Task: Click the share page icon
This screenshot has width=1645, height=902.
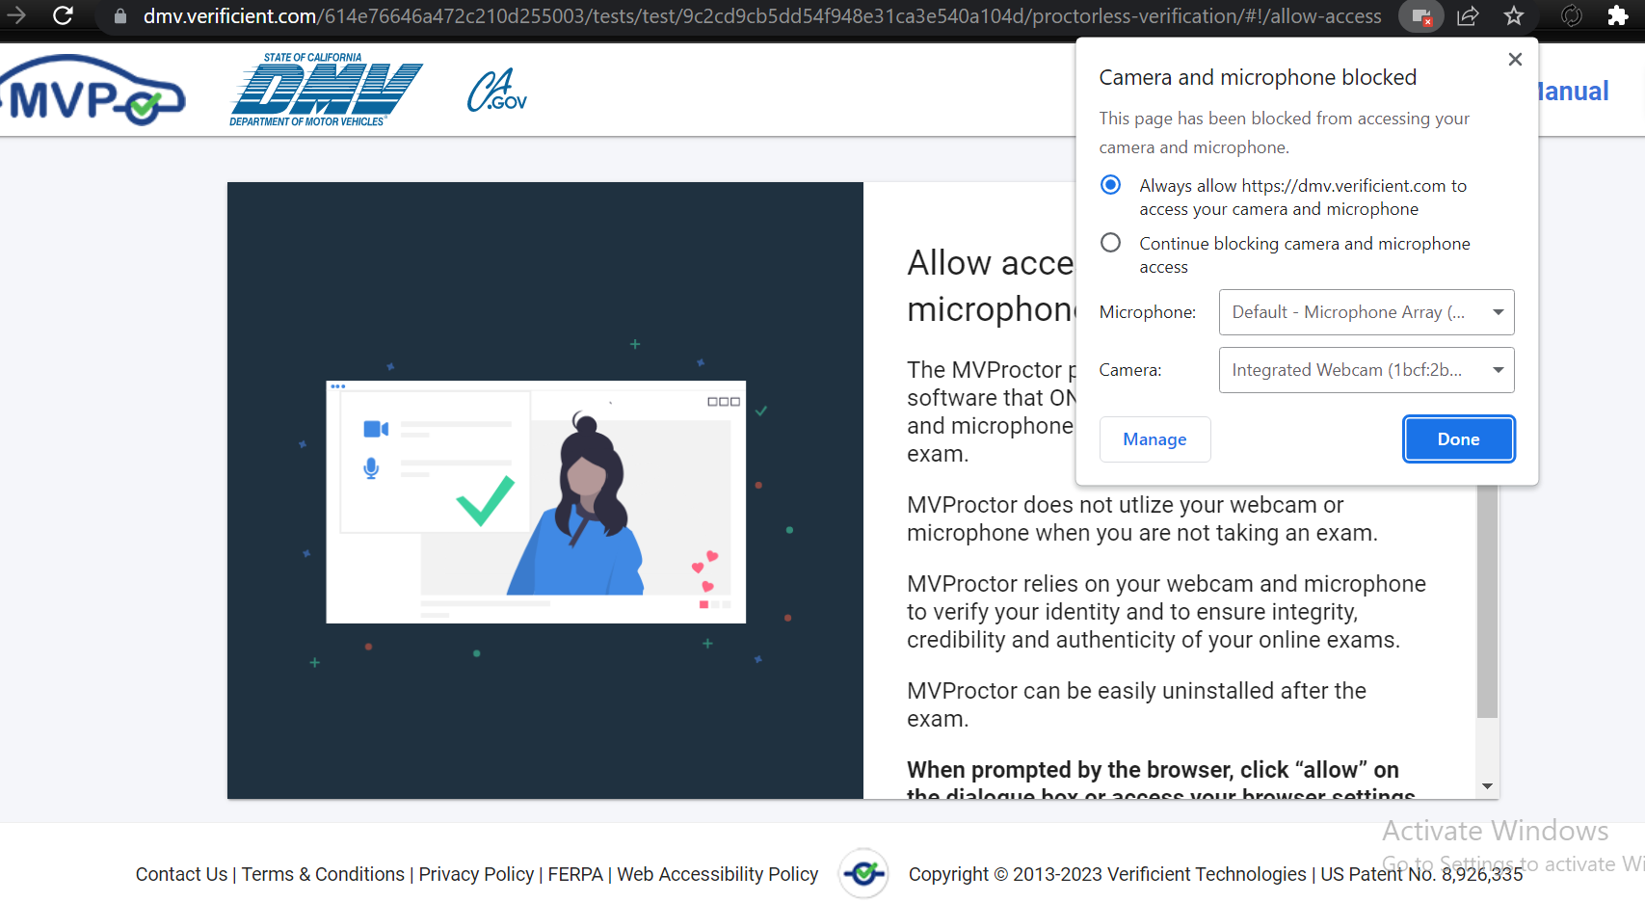Action: coord(1468,16)
